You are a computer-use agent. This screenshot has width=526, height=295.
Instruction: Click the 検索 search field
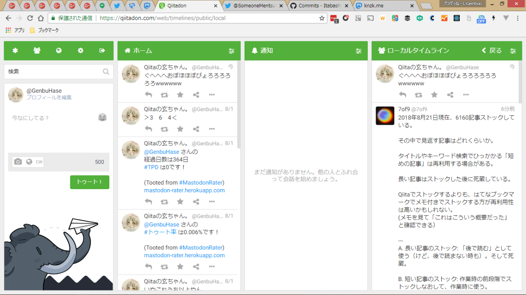tap(53, 71)
